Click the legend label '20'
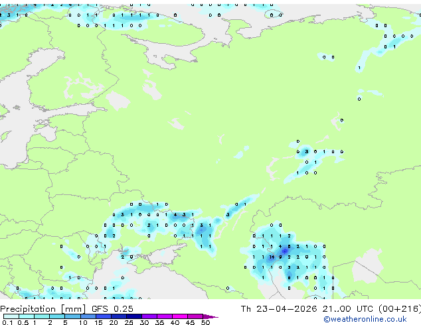This screenshot has height=325, width=421. click(114, 322)
